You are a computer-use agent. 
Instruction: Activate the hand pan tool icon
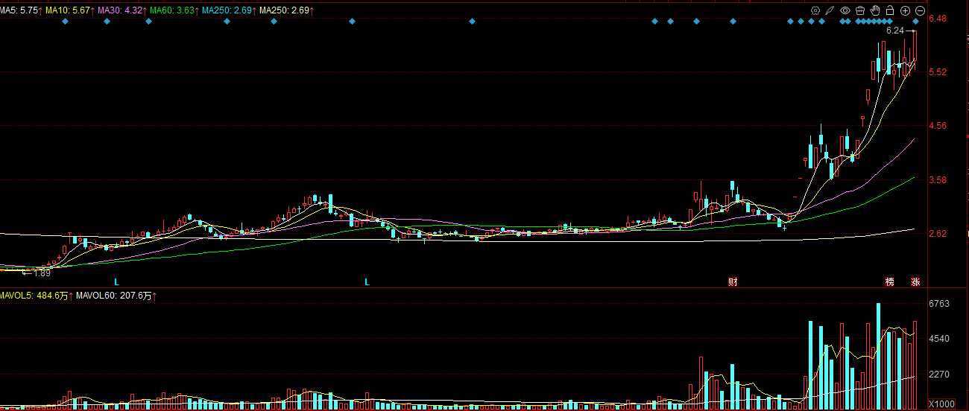[875, 10]
